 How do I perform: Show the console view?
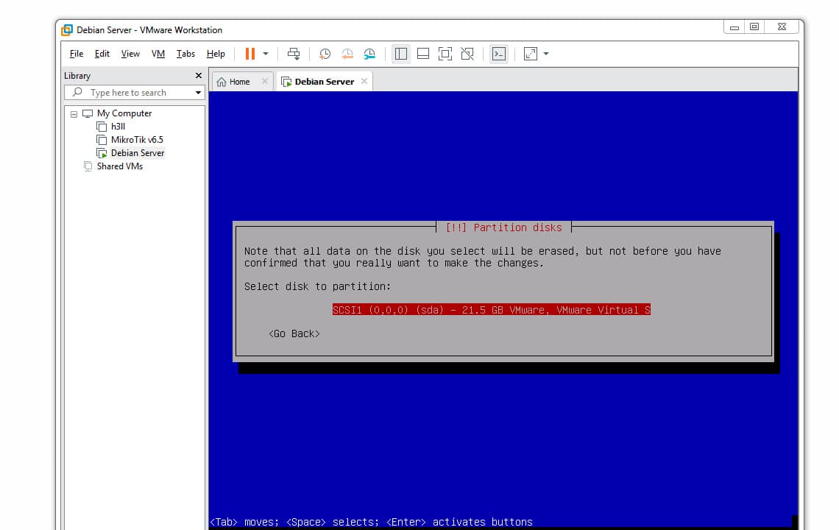(499, 54)
